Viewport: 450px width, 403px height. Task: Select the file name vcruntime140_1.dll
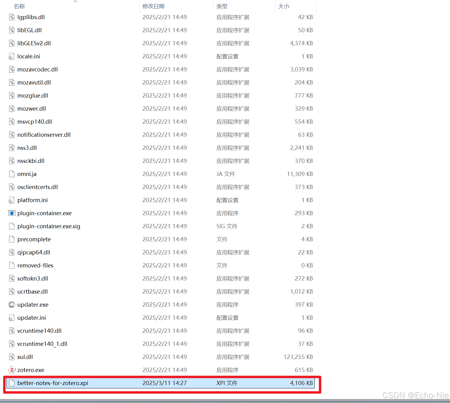pyautogui.click(x=42, y=344)
